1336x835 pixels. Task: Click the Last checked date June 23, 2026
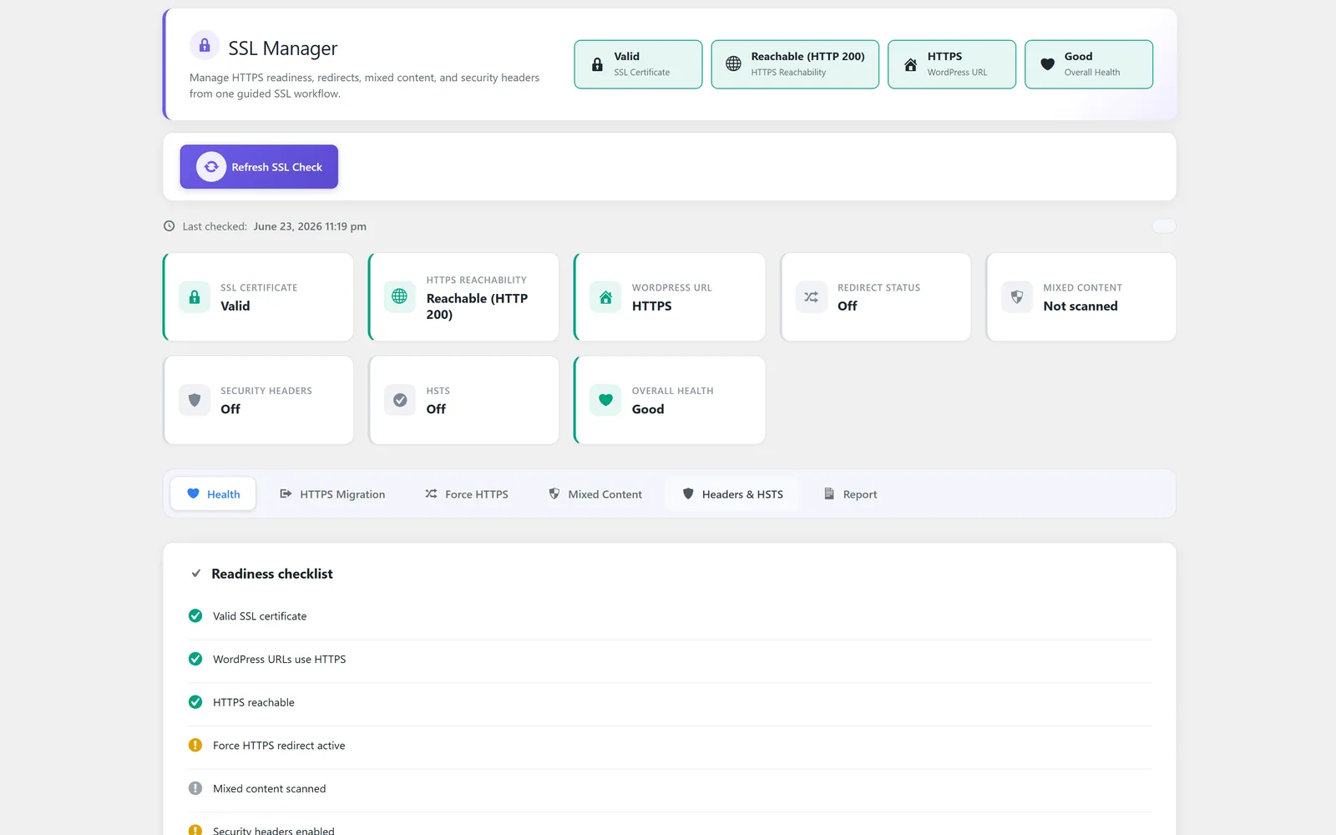(310, 226)
